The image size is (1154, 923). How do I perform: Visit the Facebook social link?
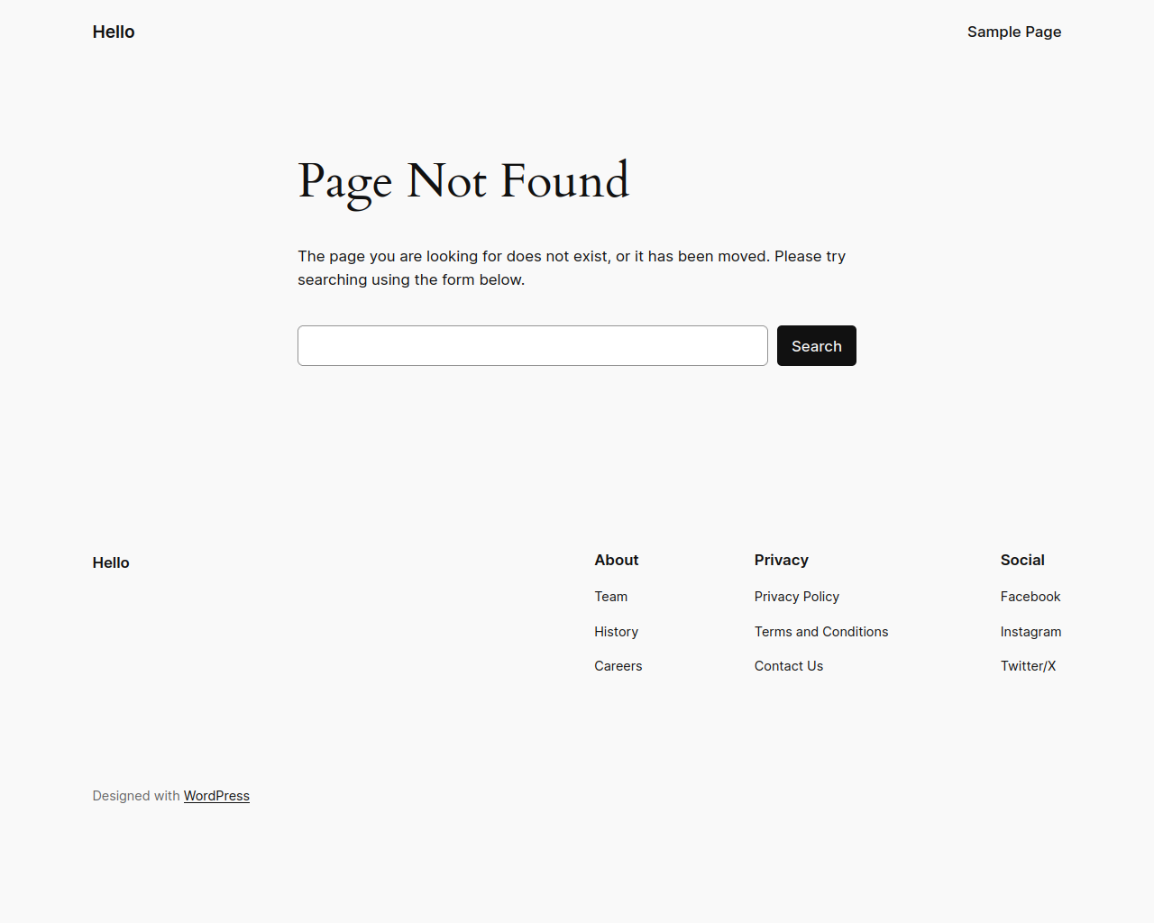pyautogui.click(x=1030, y=597)
